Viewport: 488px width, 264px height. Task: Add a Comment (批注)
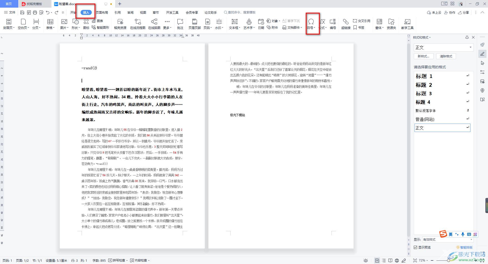(180, 24)
